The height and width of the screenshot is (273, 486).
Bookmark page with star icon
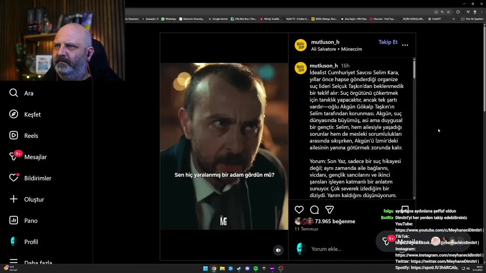[x=448, y=12]
